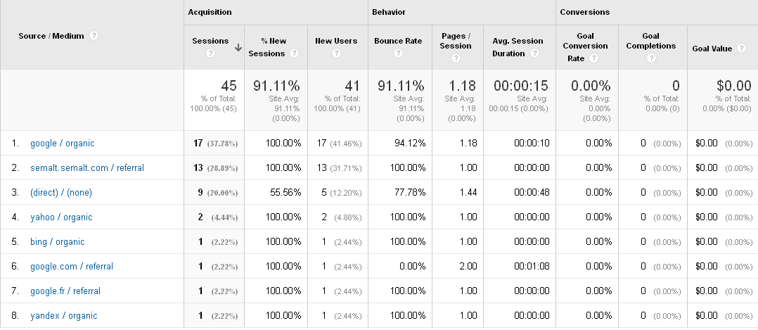758x330 pixels.
Task: Click bing / organic link
Action: click(57, 242)
